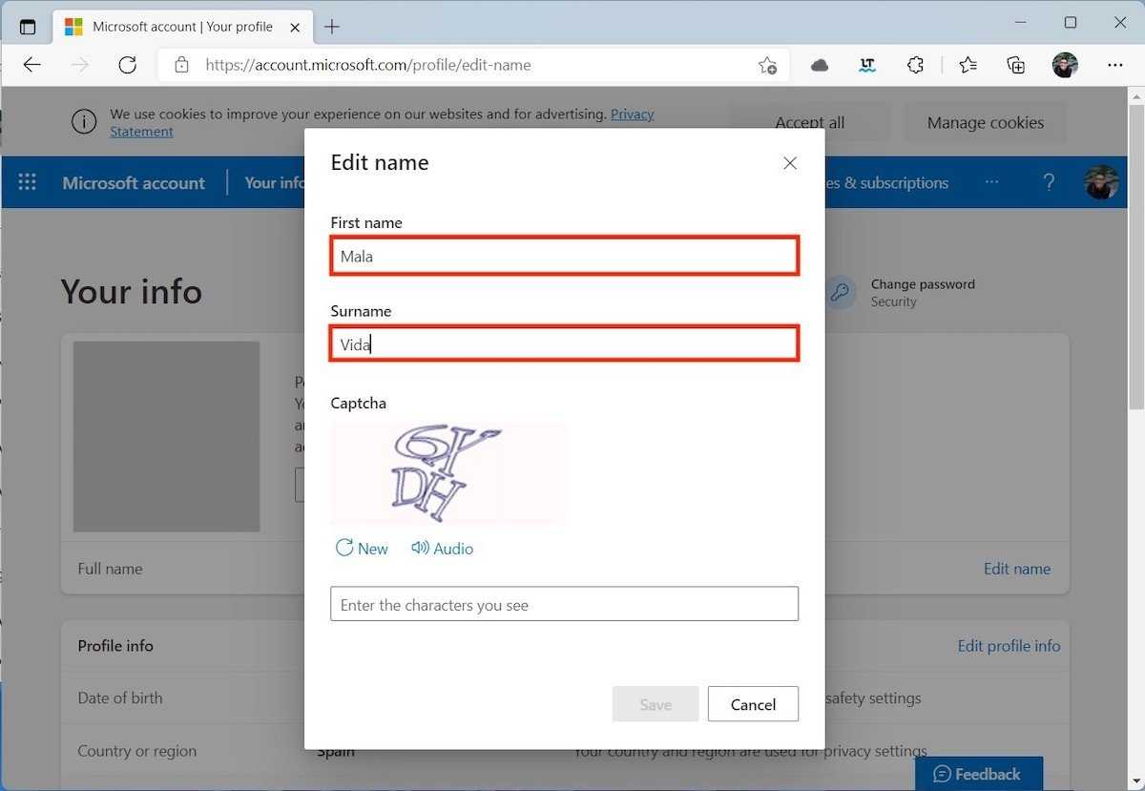Go back using the browser back arrow
The width and height of the screenshot is (1145, 791).
point(32,65)
